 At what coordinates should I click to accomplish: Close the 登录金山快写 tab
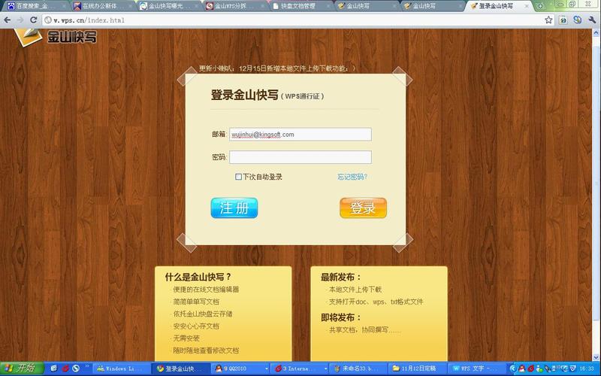point(527,6)
